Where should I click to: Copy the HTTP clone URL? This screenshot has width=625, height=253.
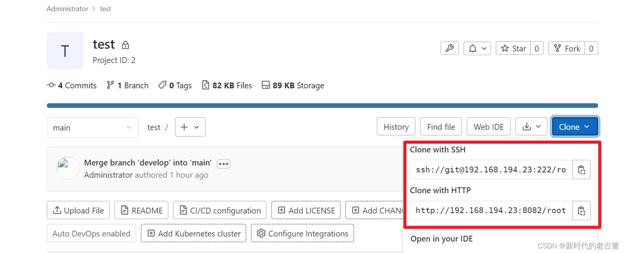(581, 211)
